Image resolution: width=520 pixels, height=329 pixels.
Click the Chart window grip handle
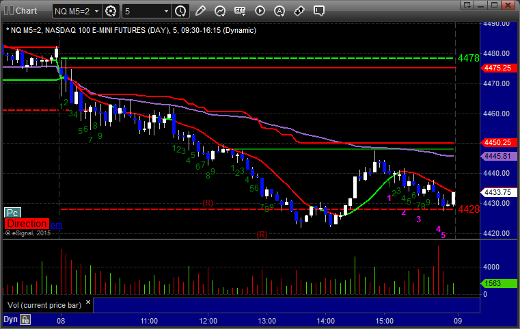point(8,11)
